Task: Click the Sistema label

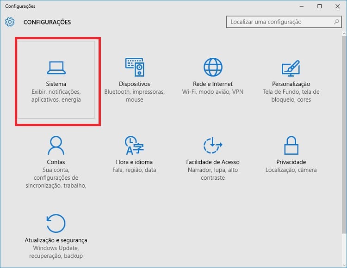Action: tap(56, 84)
